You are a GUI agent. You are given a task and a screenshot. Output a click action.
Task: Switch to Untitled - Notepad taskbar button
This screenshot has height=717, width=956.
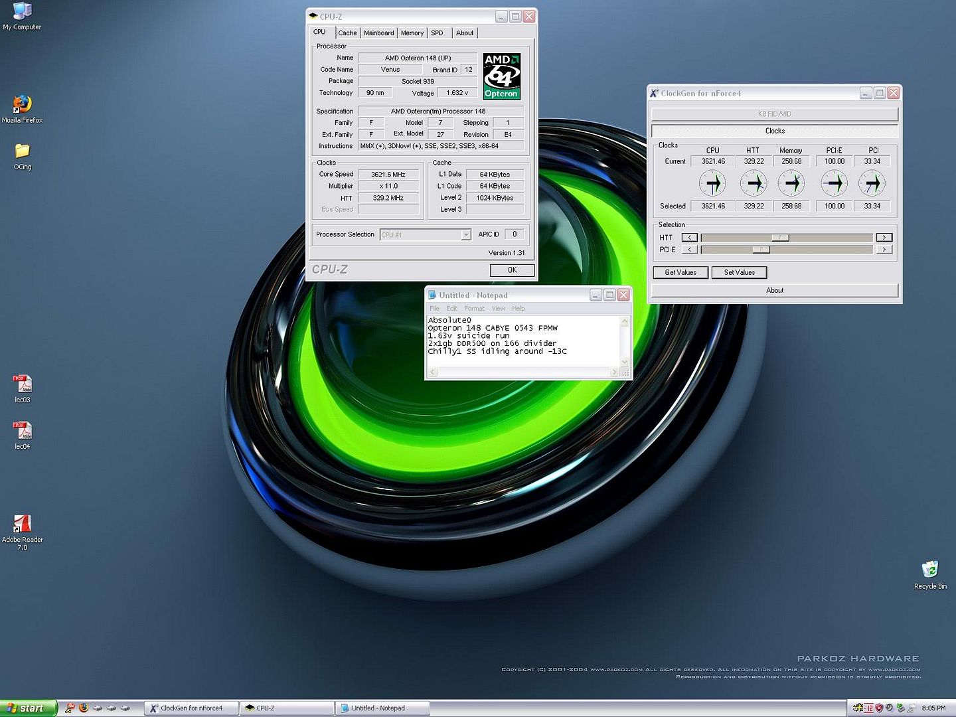(382, 708)
